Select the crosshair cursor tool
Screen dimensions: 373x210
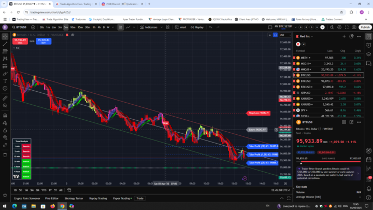click(x=5, y=37)
